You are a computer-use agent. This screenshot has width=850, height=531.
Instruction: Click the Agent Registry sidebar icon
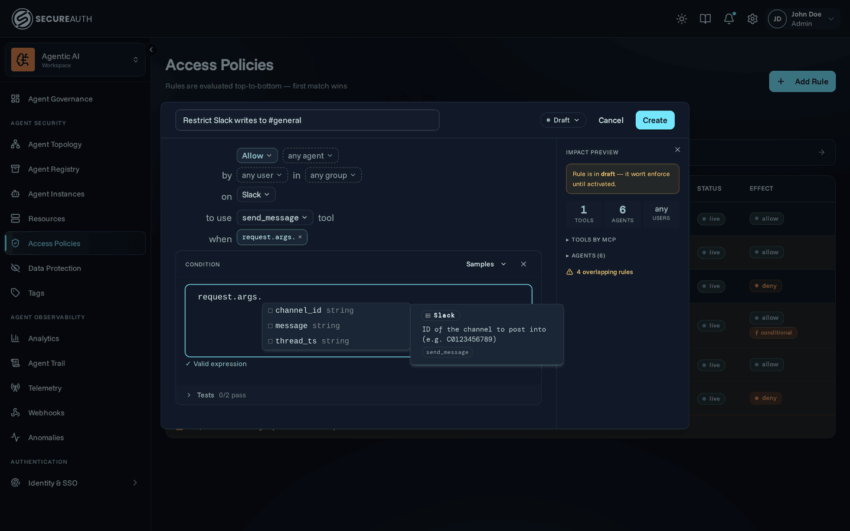click(x=15, y=169)
